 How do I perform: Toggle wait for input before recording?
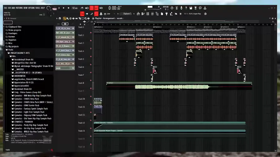pos(87,8)
